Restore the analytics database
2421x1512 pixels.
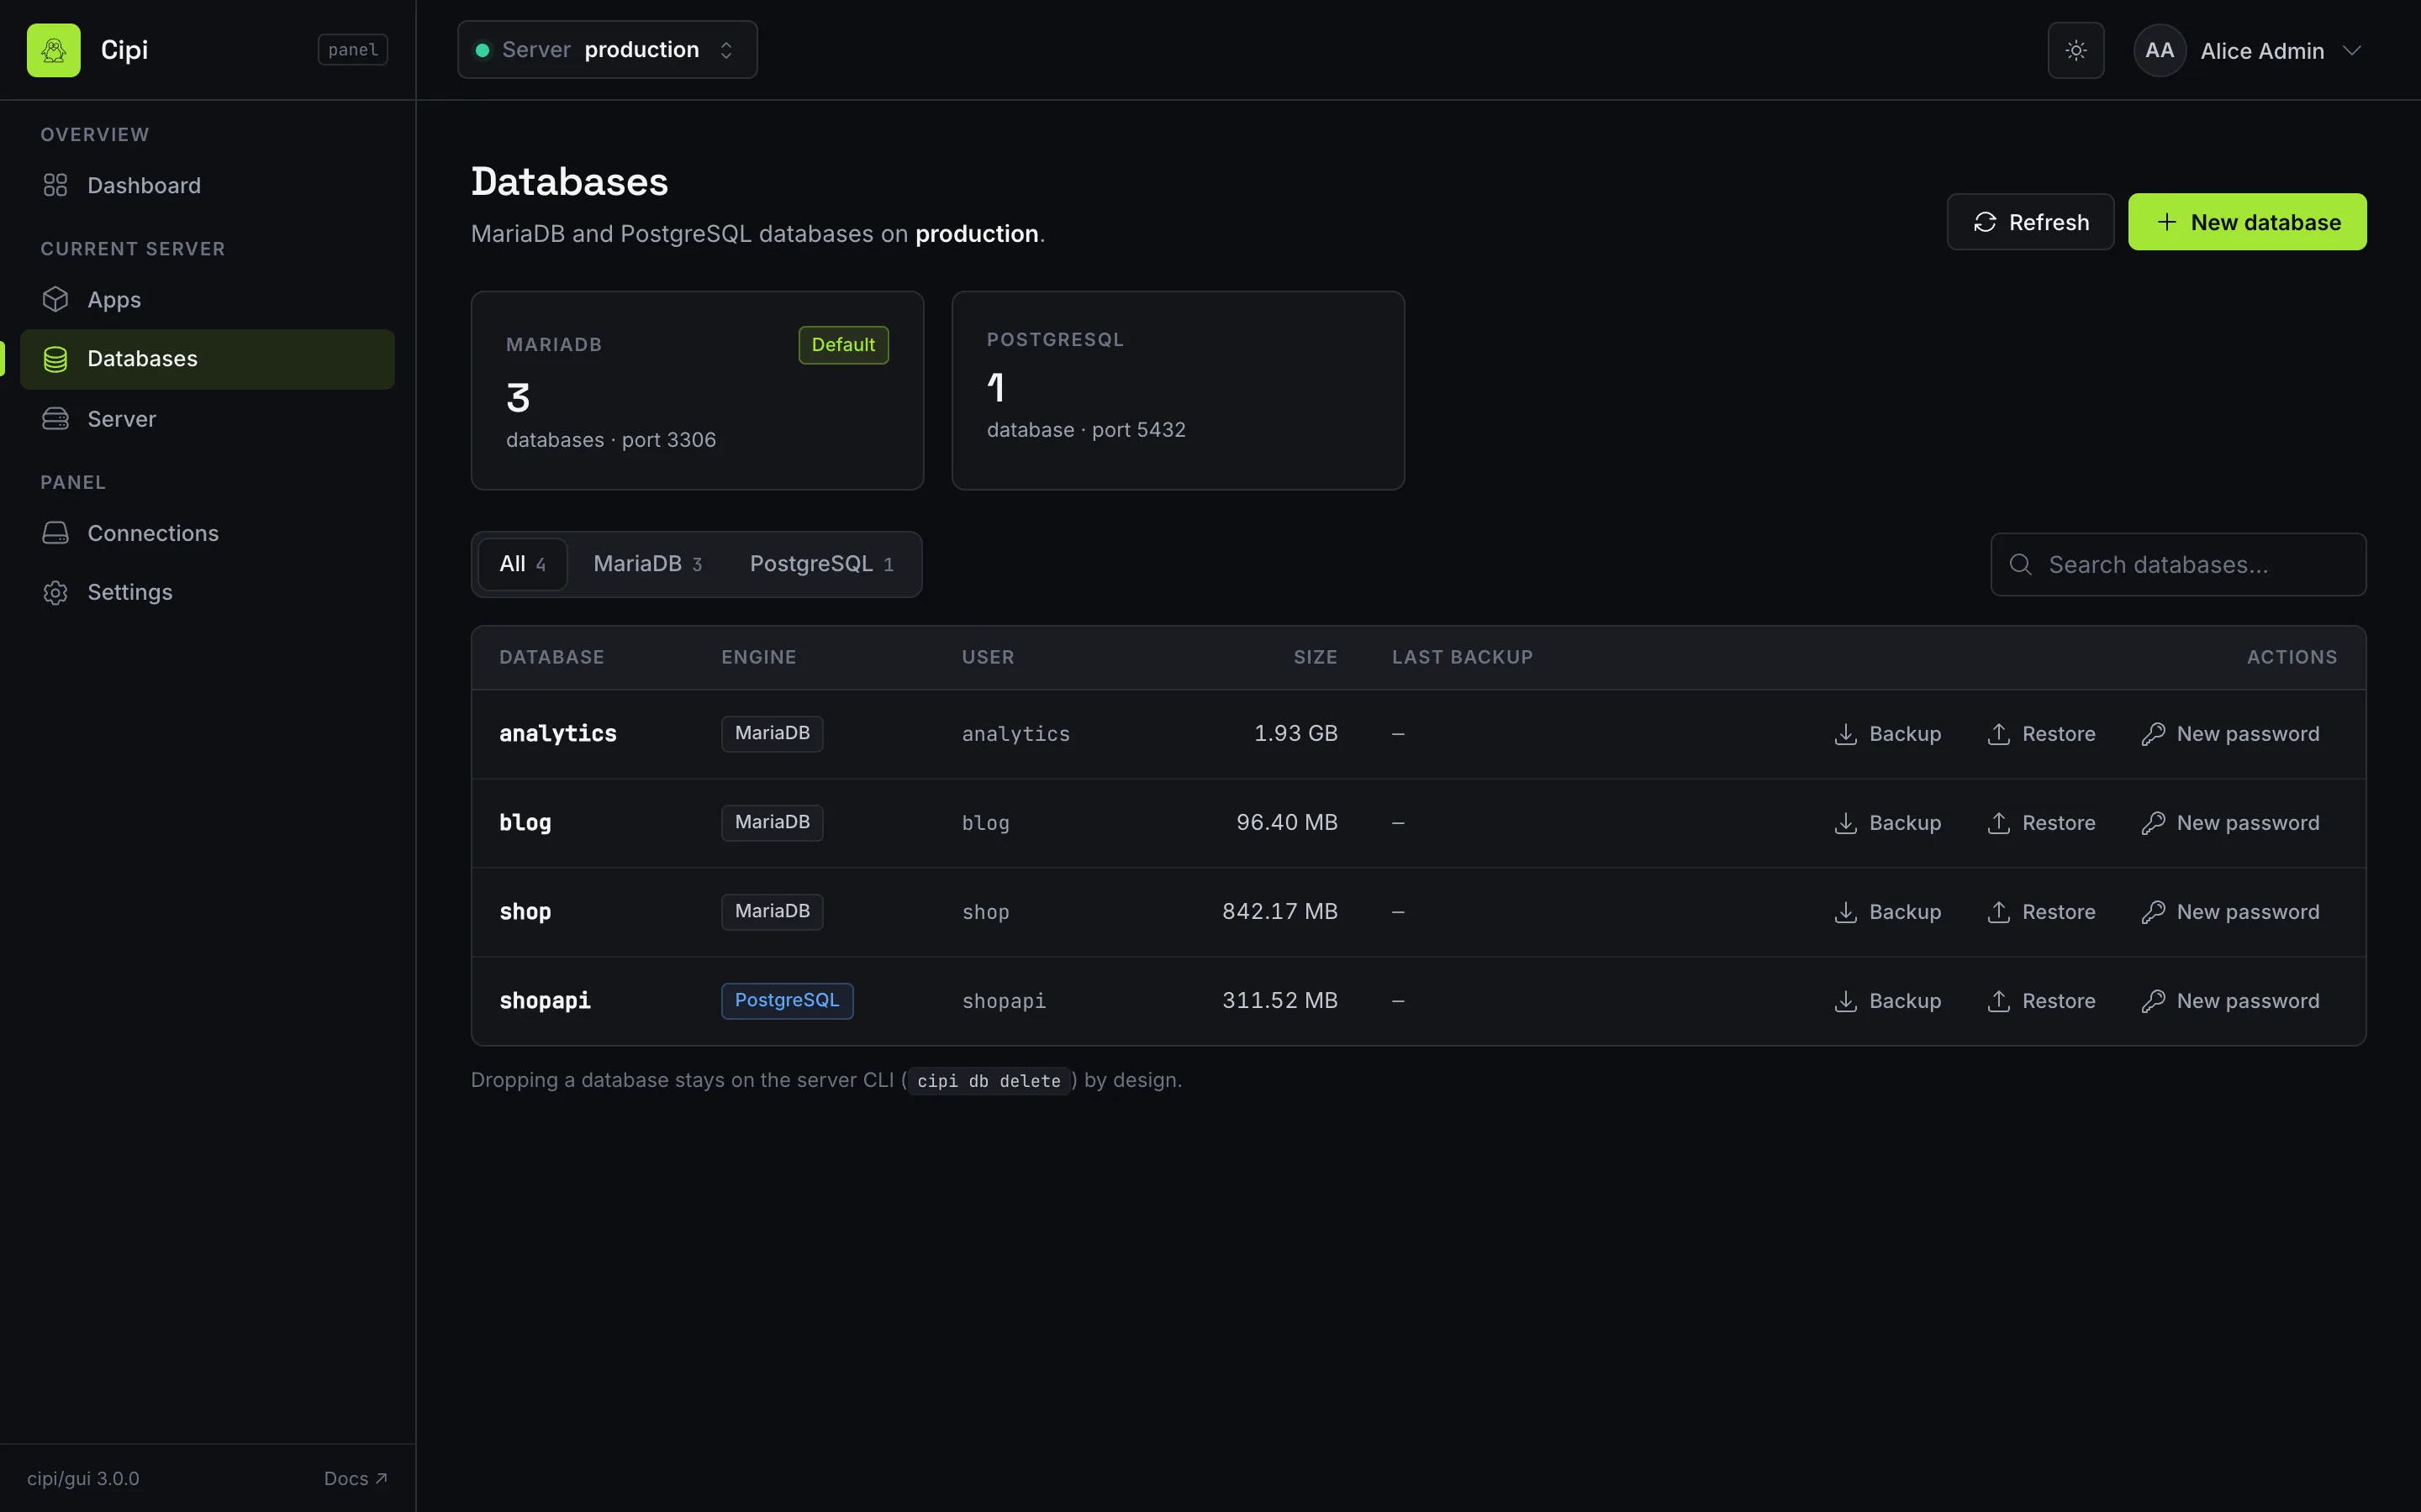click(x=2041, y=734)
